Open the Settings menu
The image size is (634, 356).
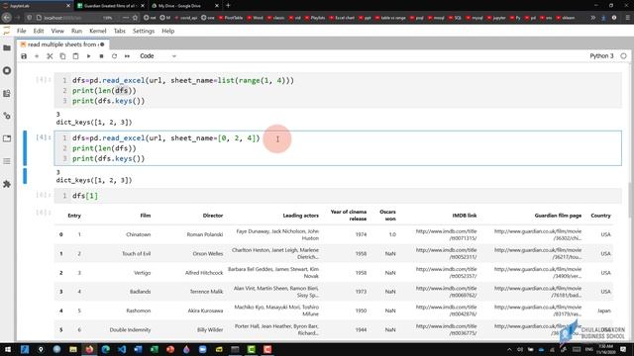pyautogui.click(x=144, y=31)
